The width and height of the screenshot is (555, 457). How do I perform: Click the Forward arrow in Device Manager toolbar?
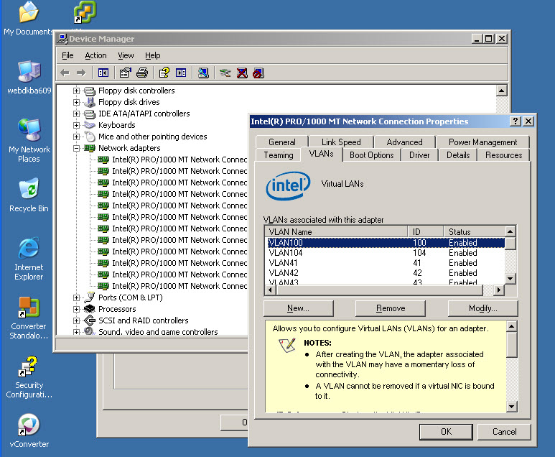pyautogui.click(x=81, y=73)
